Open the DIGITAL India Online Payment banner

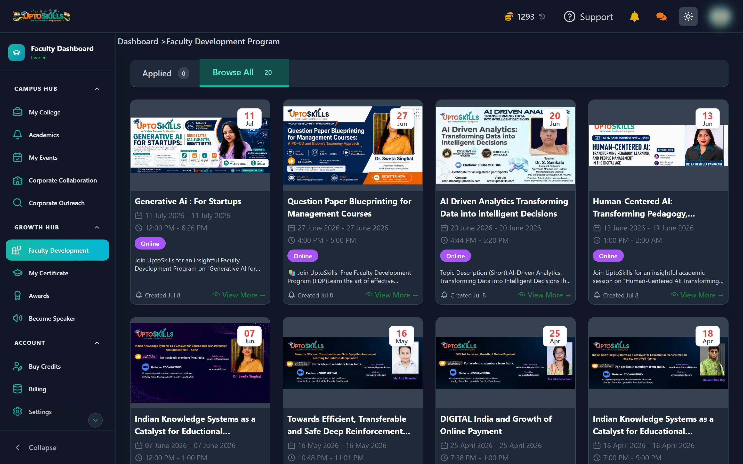505,363
